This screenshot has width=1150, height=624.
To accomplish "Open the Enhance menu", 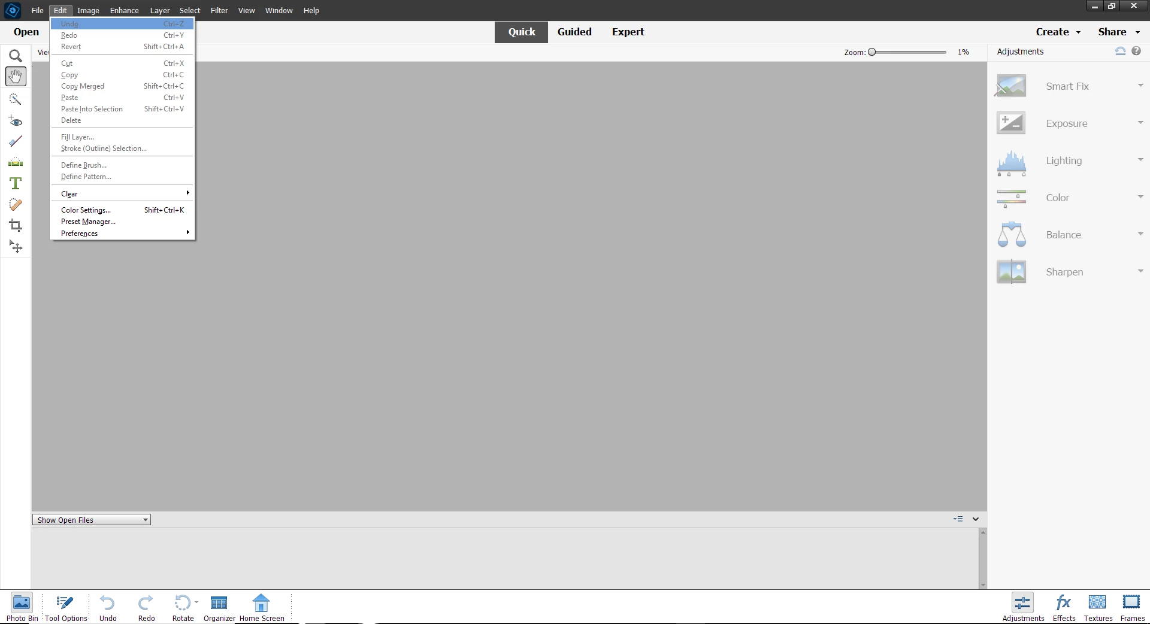I will pos(124,10).
